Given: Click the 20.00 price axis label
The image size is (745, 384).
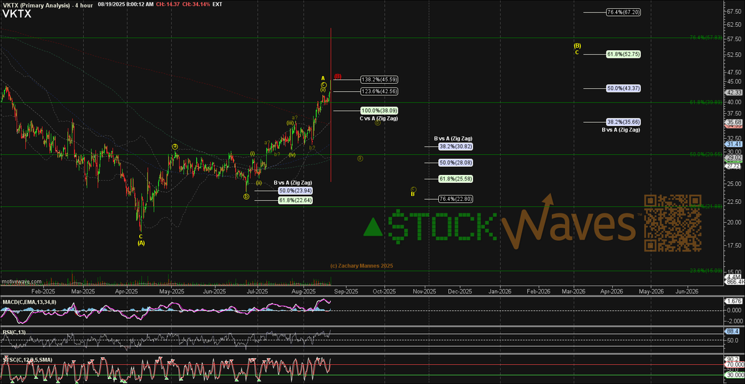Looking at the screenshot, I should point(734,222).
